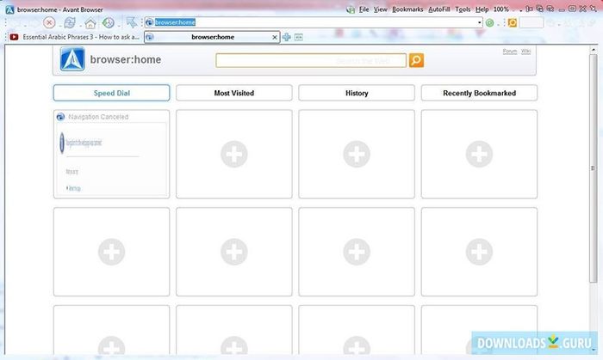Viewport: 603px width, 360px height.
Task: Open the Bookmarks menu
Action: point(407,9)
